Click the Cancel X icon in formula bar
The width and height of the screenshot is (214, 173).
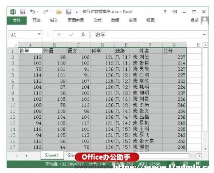[x=59, y=35]
